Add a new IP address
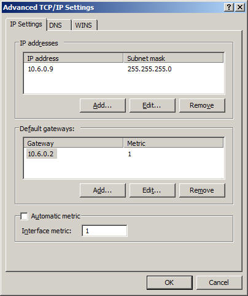 point(103,105)
